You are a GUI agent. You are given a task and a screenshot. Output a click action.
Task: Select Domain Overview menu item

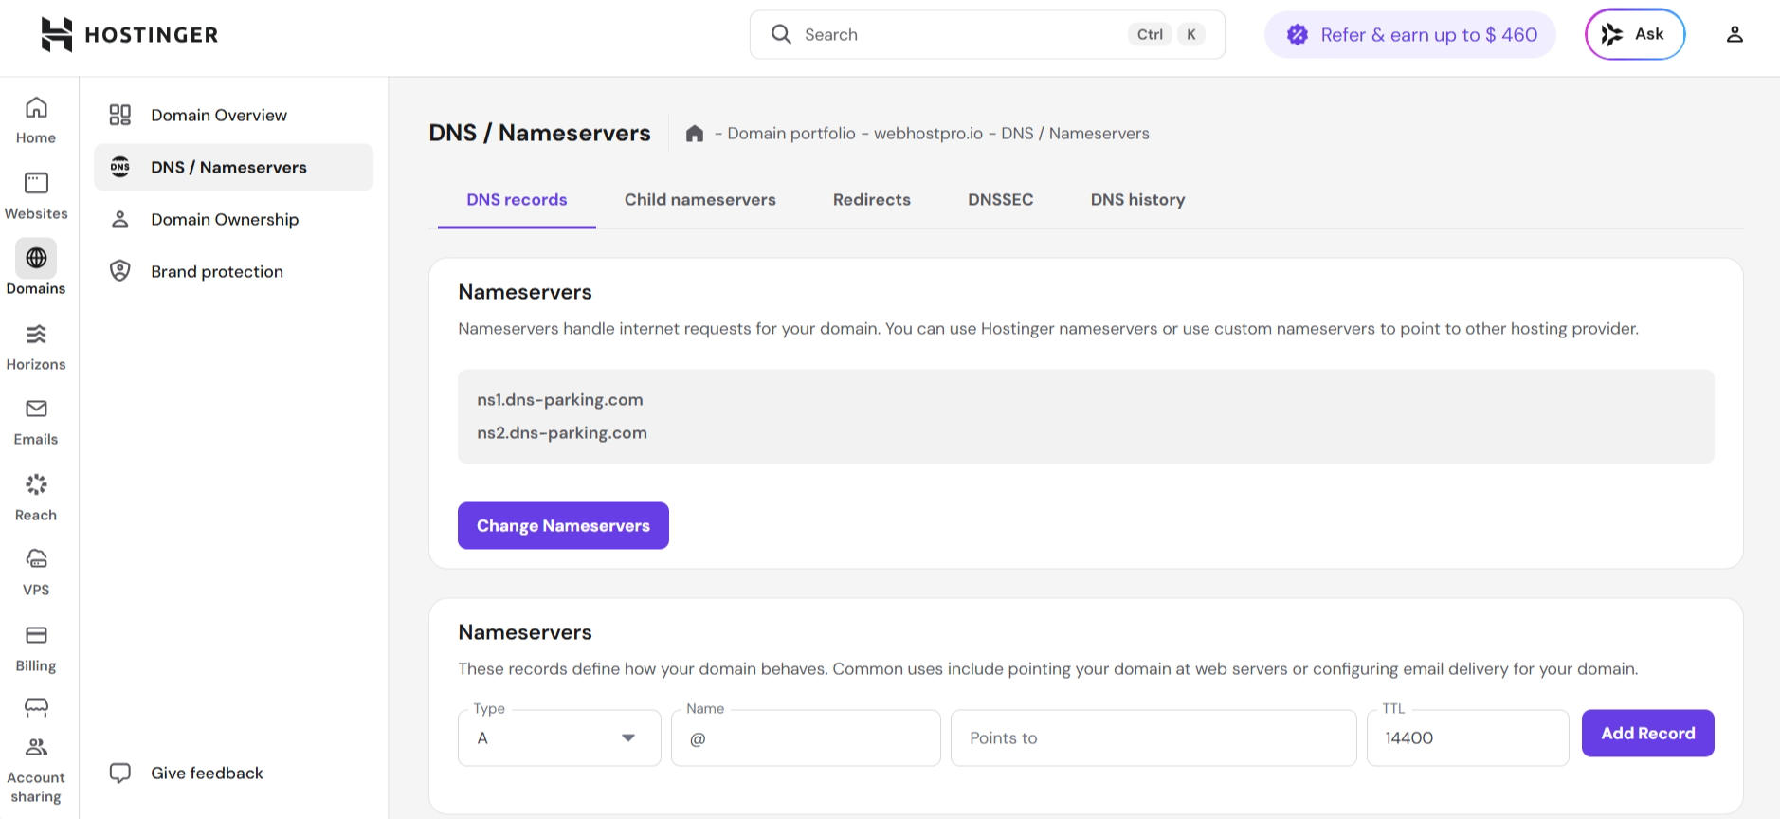(x=233, y=115)
